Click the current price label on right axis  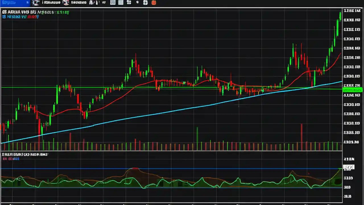coord(352,90)
